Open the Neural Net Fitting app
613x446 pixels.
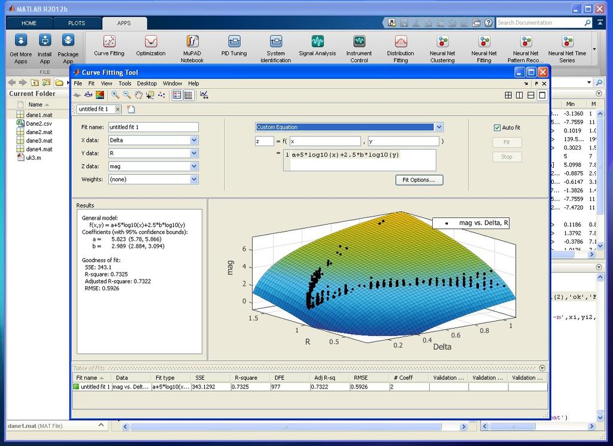coord(484,49)
